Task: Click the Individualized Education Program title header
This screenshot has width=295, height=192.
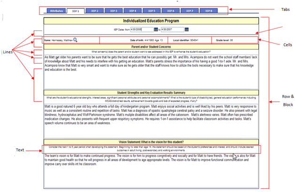Action: click(150, 21)
